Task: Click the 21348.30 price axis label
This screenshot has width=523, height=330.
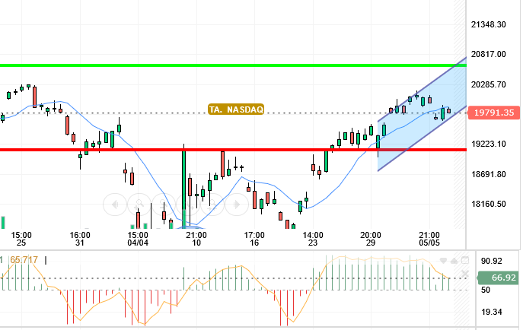Action: [488, 24]
